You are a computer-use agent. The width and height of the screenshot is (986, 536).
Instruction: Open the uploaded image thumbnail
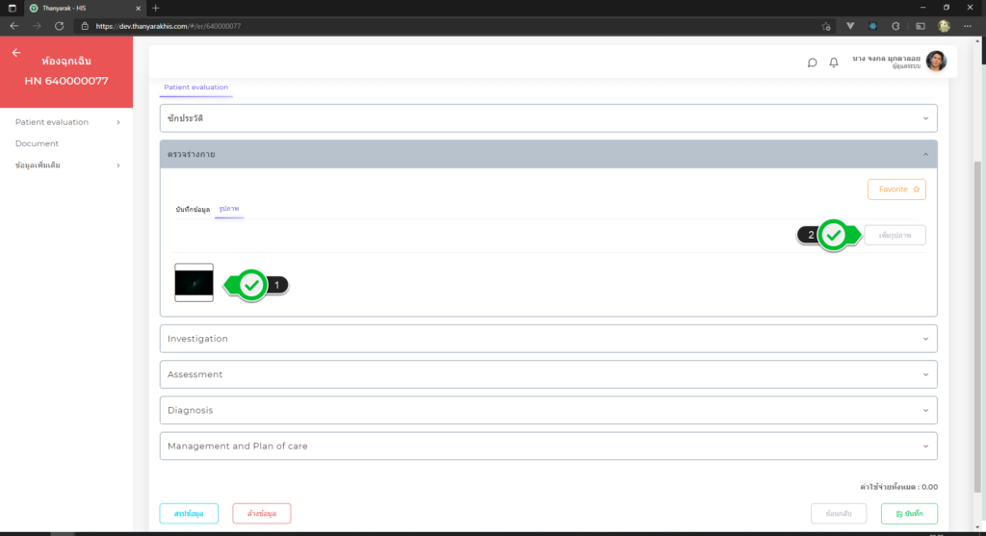[x=194, y=283]
